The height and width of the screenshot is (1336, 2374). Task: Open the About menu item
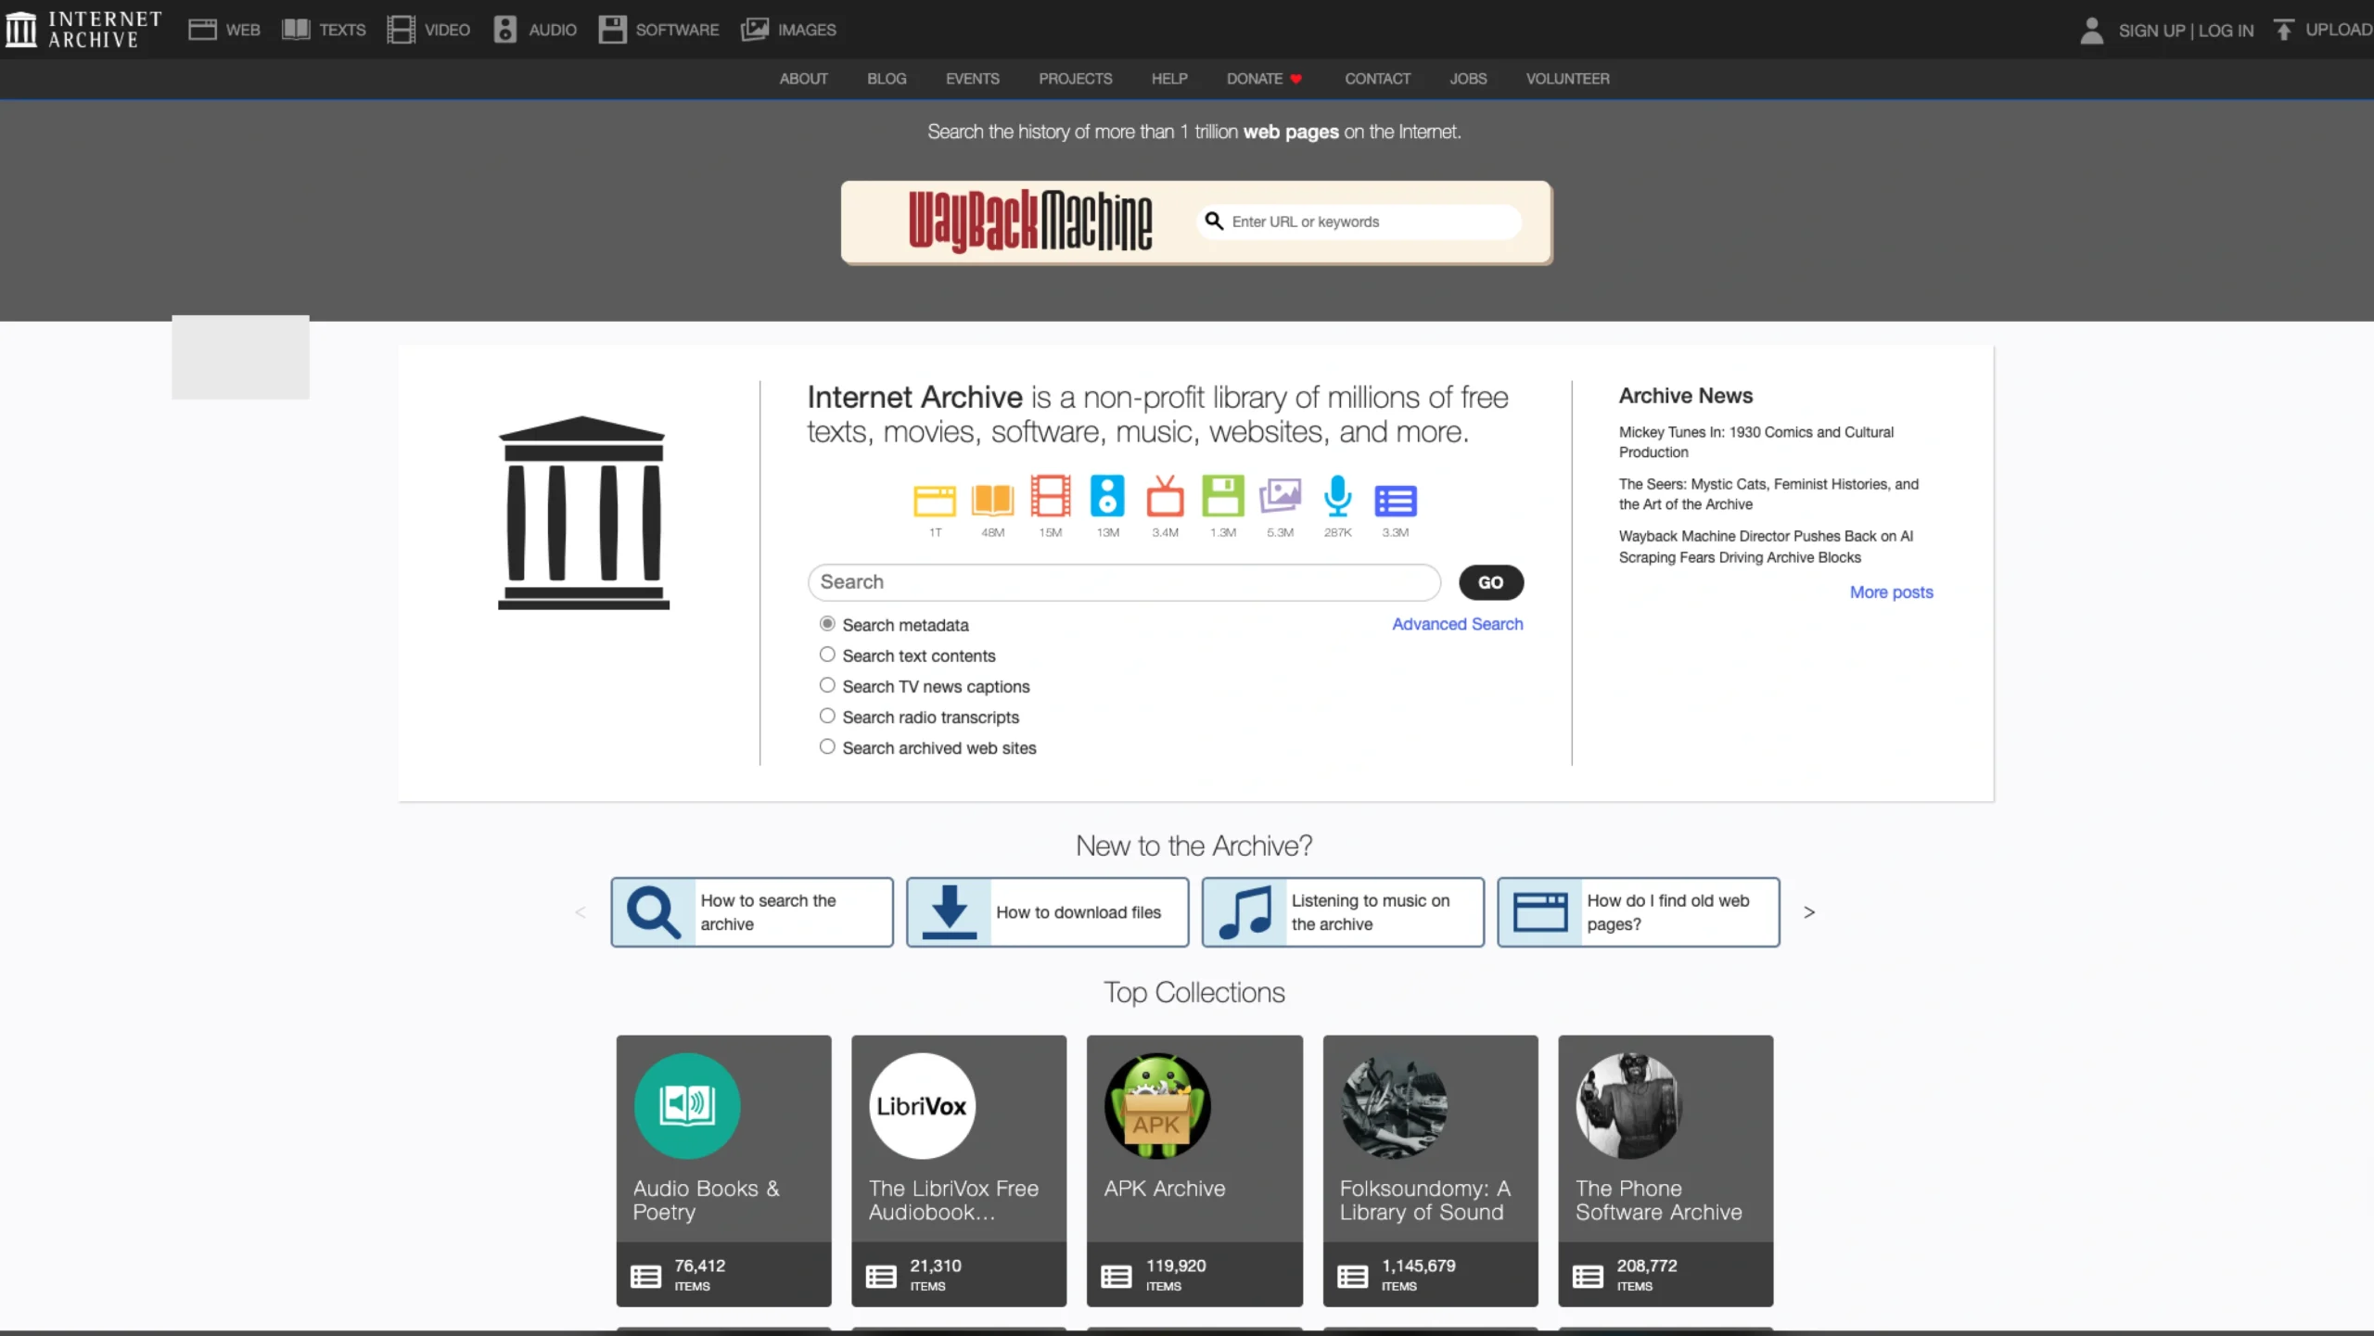[x=803, y=79]
